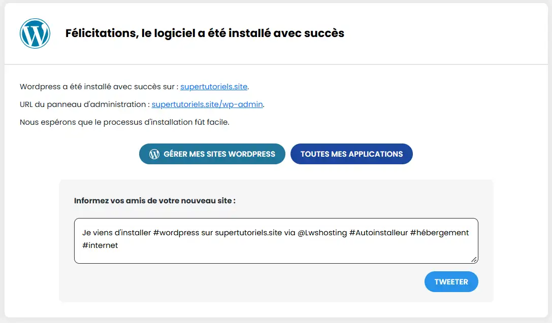Click the Tweeter button
The width and height of the screenshot is (552, 323).
click(x=451, y=281)
